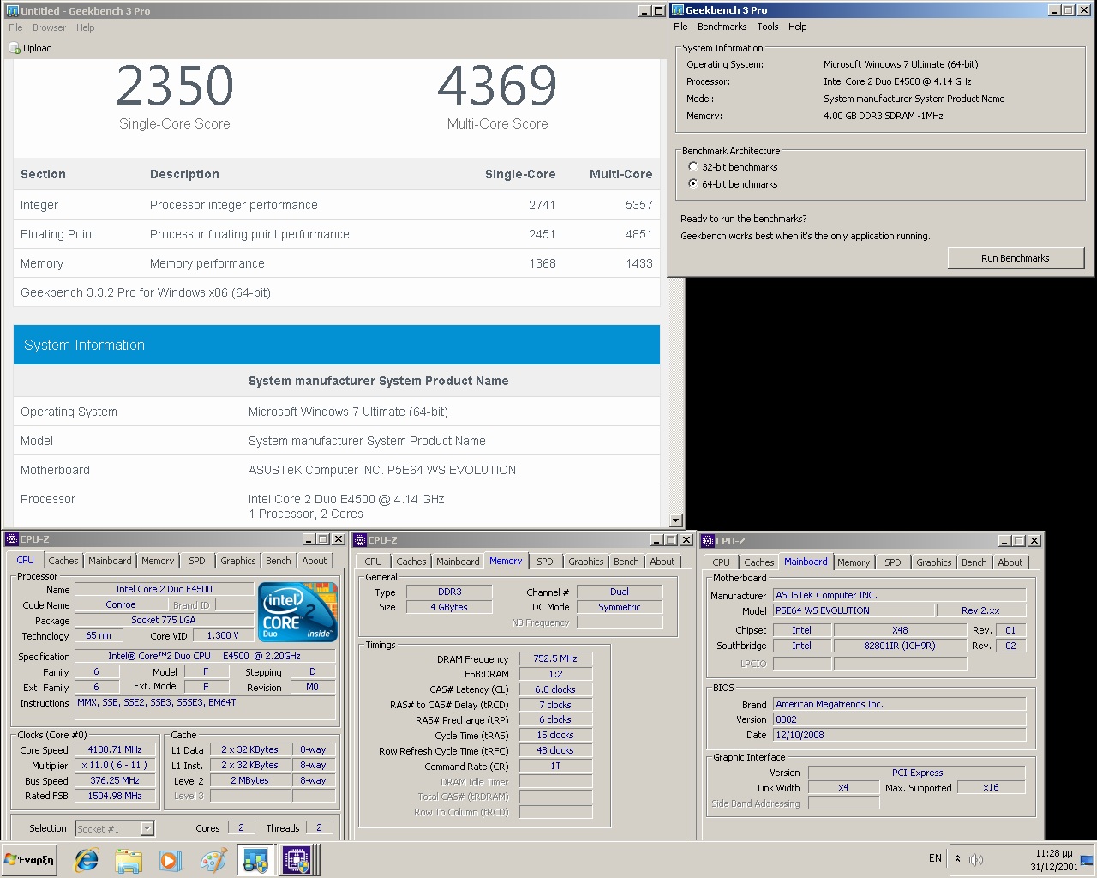Screen dimensions: 1097x878
Task: Select 64-bit benchmarks radio button
Action: coord(693,183)
